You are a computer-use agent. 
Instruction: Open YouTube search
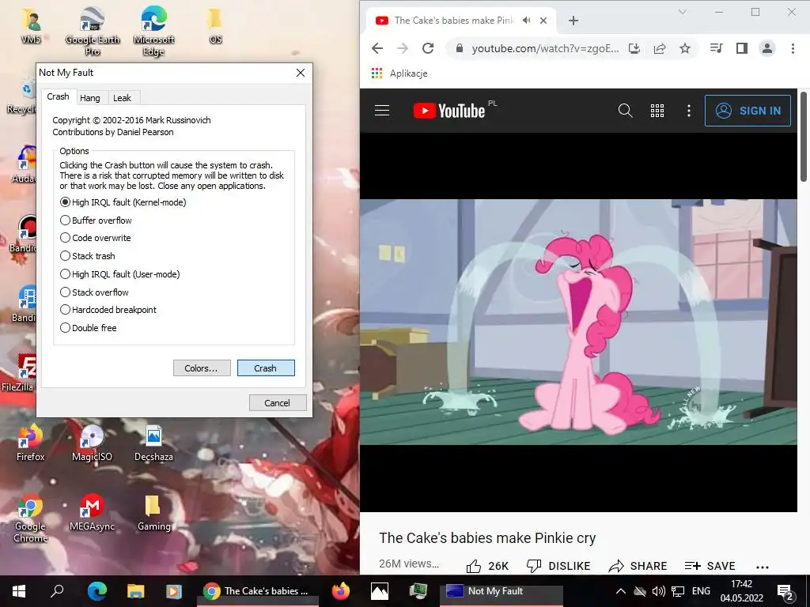pos(625,111)
